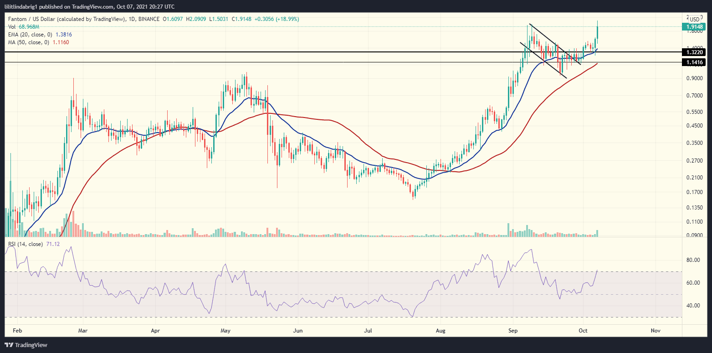This screenshot has height=353, width=712.
Task: Click the Oct label on the time axis
Action: click(583, 331)
